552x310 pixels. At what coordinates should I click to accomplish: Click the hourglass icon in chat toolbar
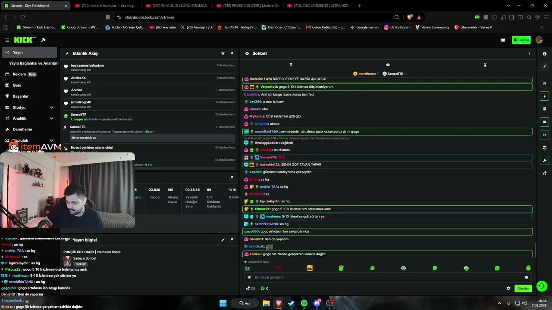(485, 65)
